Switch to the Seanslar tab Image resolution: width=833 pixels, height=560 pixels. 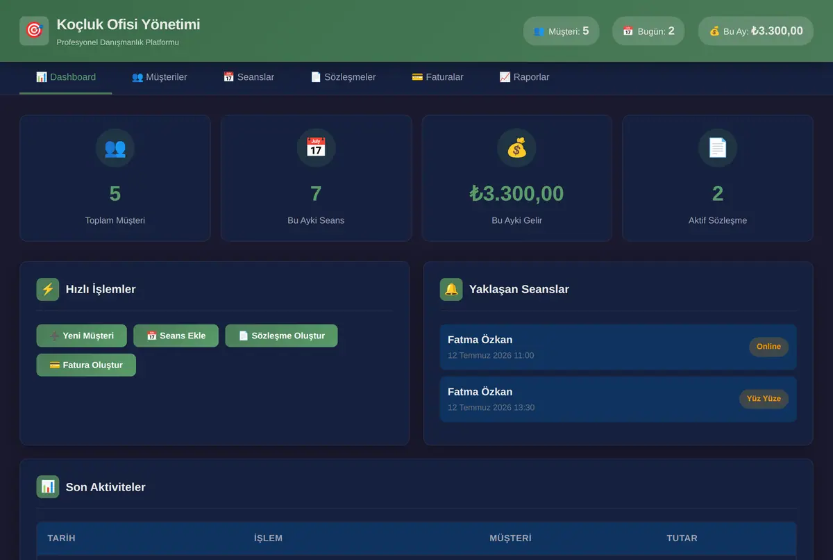tap(249, 77)
